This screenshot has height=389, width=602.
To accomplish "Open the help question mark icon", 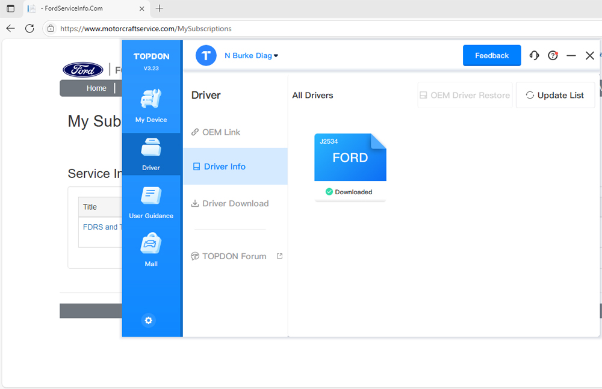I will click(553, 55).
